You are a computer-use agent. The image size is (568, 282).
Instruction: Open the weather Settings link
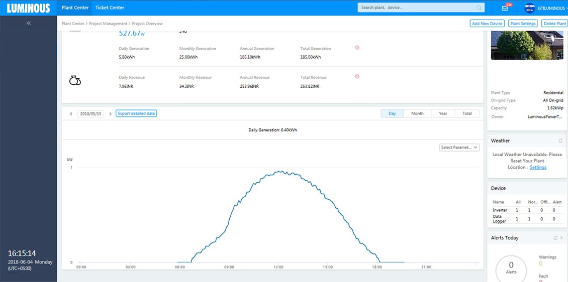538,167
